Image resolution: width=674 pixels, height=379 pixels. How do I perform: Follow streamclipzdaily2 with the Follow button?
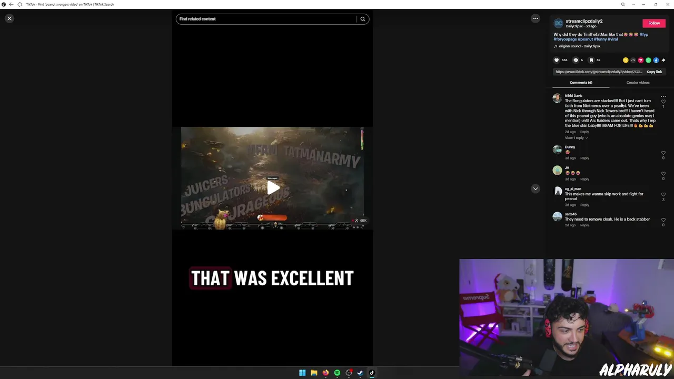pyautogui.click(x=654, y=23)
